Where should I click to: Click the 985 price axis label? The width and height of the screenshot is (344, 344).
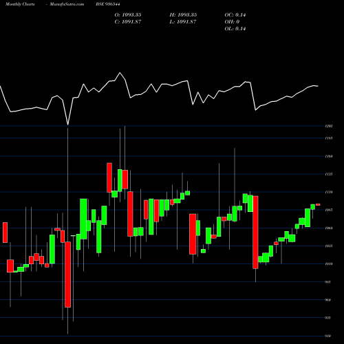[x=328, y=282]
